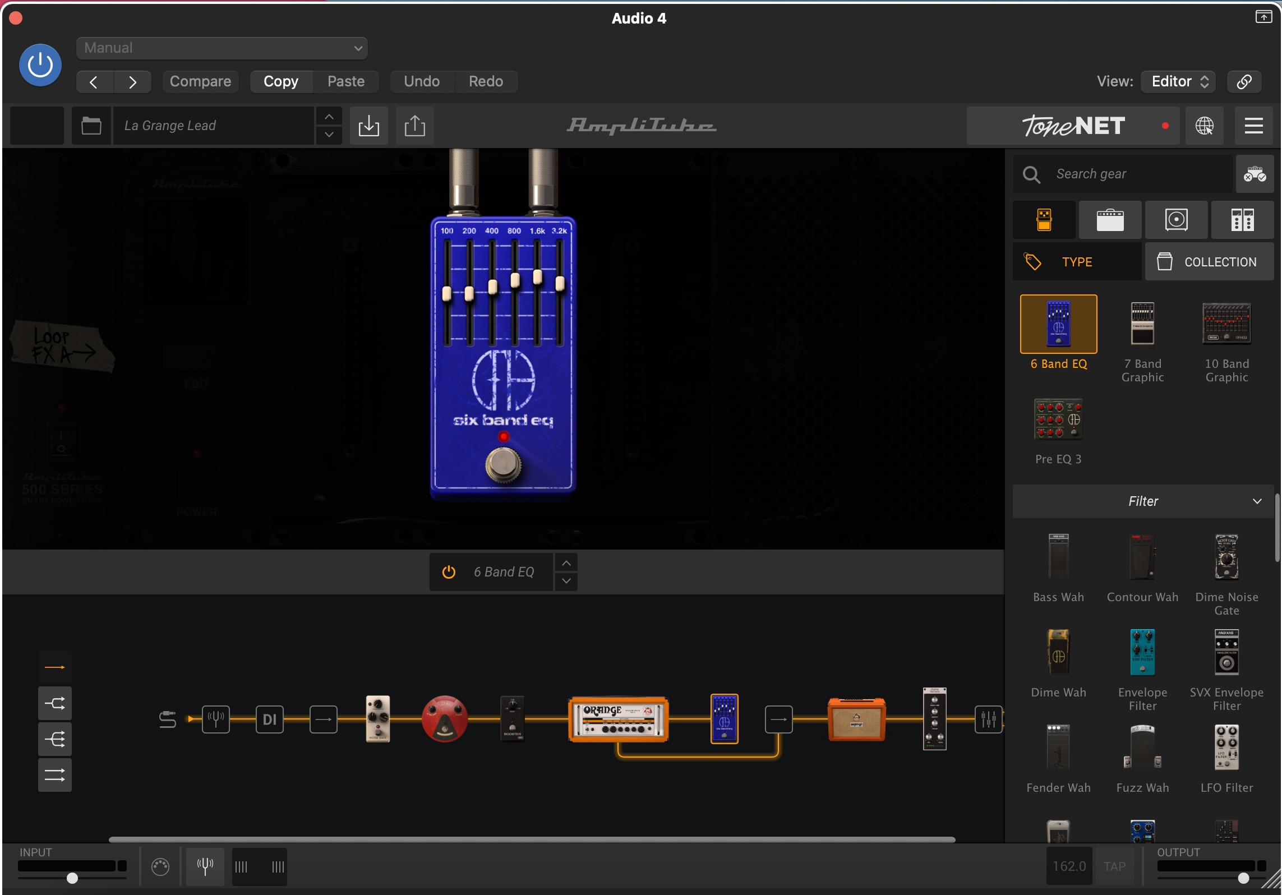Select the Fender Wah pedal
The width and height of the screenshot is (1282, 895).
click(x=1059, y=747)
